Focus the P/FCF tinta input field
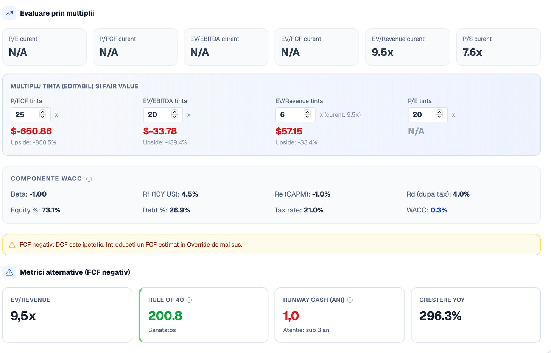This screenshot has width=551, height=353. [x=31, y=115]
